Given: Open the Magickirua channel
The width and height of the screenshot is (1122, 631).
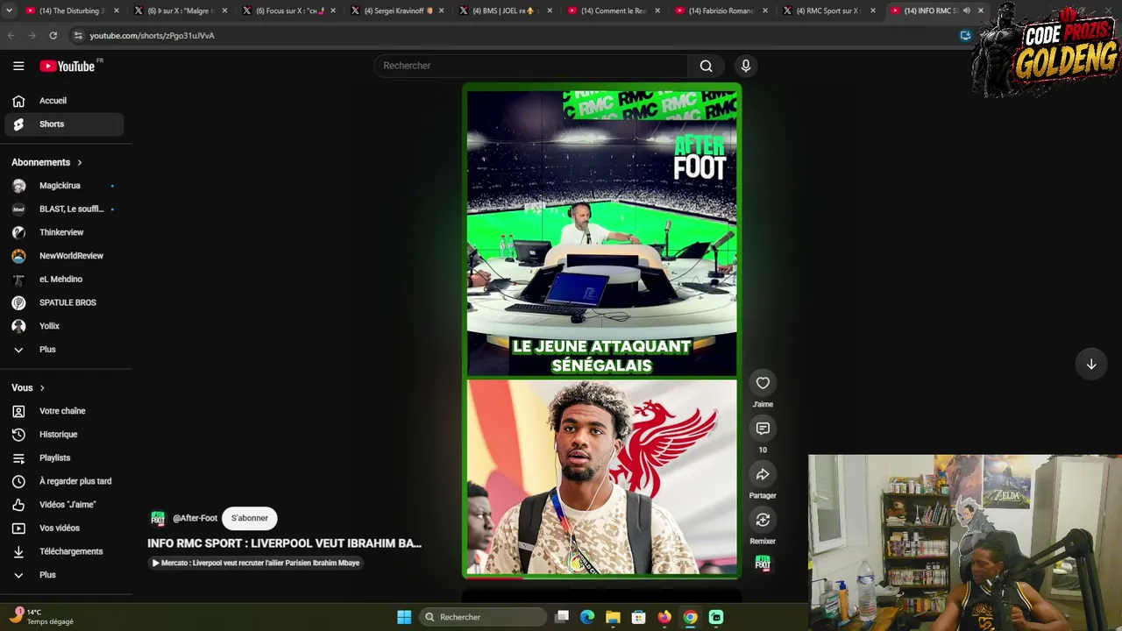Looking at the screenshot, I should click(x=64, y=186).
